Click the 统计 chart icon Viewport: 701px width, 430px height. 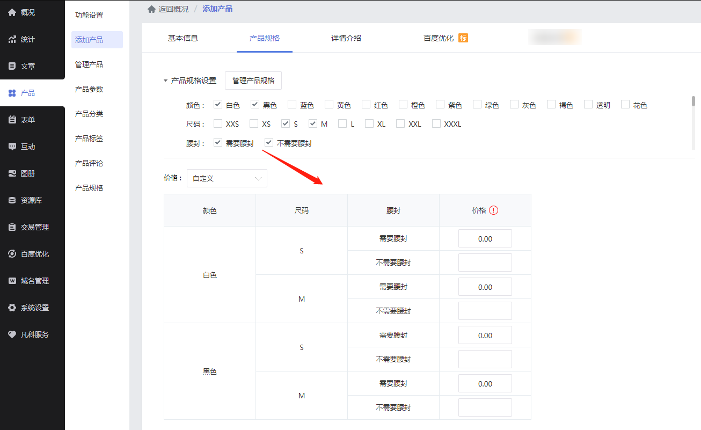click(x=12, y=39)
